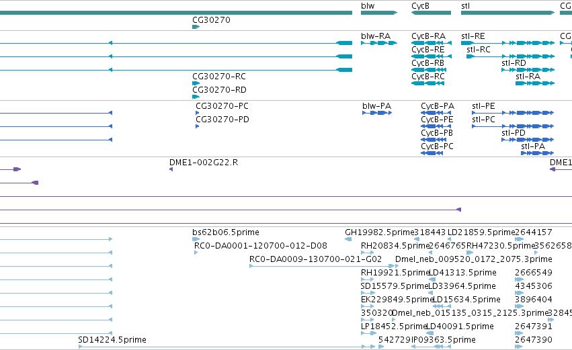Select protein feature stl-PE
Image resolution: width=572 pixels, height=350 pixels.
coord(513,113)
